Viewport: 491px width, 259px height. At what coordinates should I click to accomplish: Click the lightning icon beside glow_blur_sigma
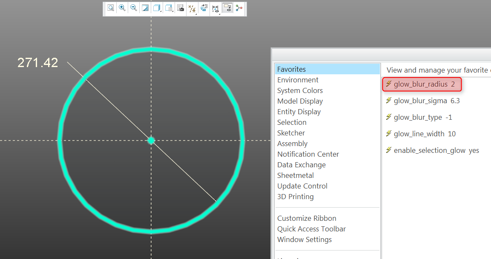coord(389,100)
